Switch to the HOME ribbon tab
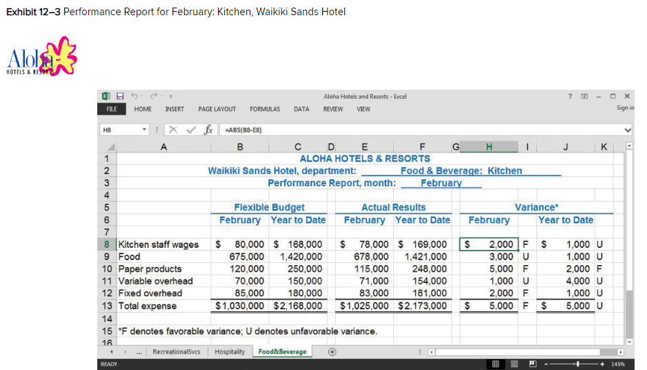This screenshot has width=647, height=370. click(x=143, y=109)
